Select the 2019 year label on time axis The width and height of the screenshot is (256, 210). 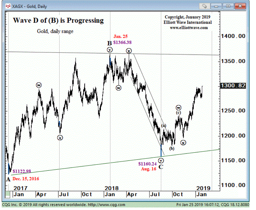coord(203,188)
